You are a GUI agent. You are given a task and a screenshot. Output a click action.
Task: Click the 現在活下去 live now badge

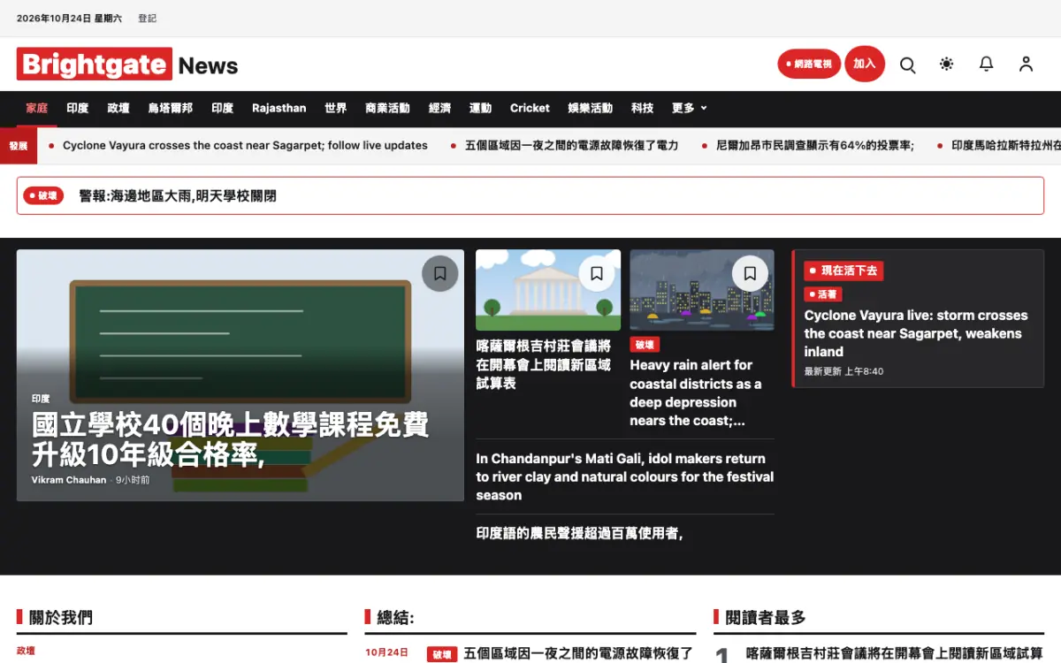(x=843, y=271)
